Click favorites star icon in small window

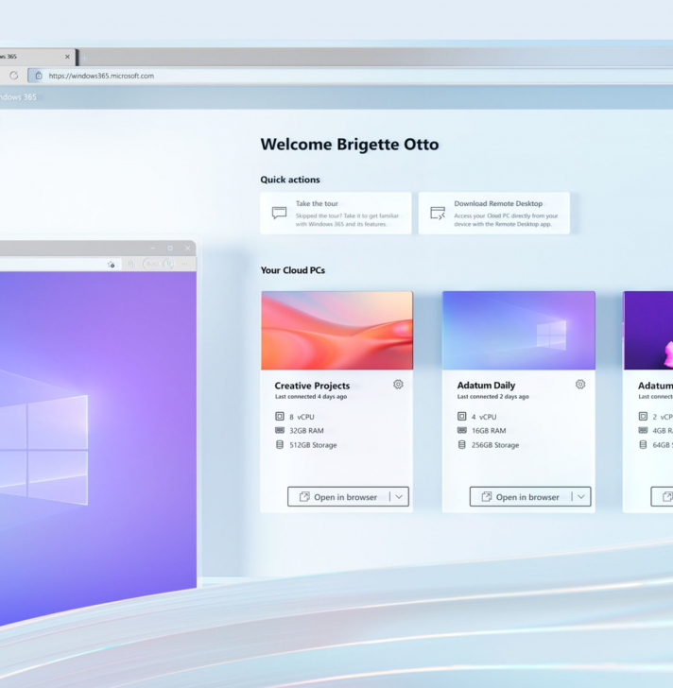click(x=111, y=265)
